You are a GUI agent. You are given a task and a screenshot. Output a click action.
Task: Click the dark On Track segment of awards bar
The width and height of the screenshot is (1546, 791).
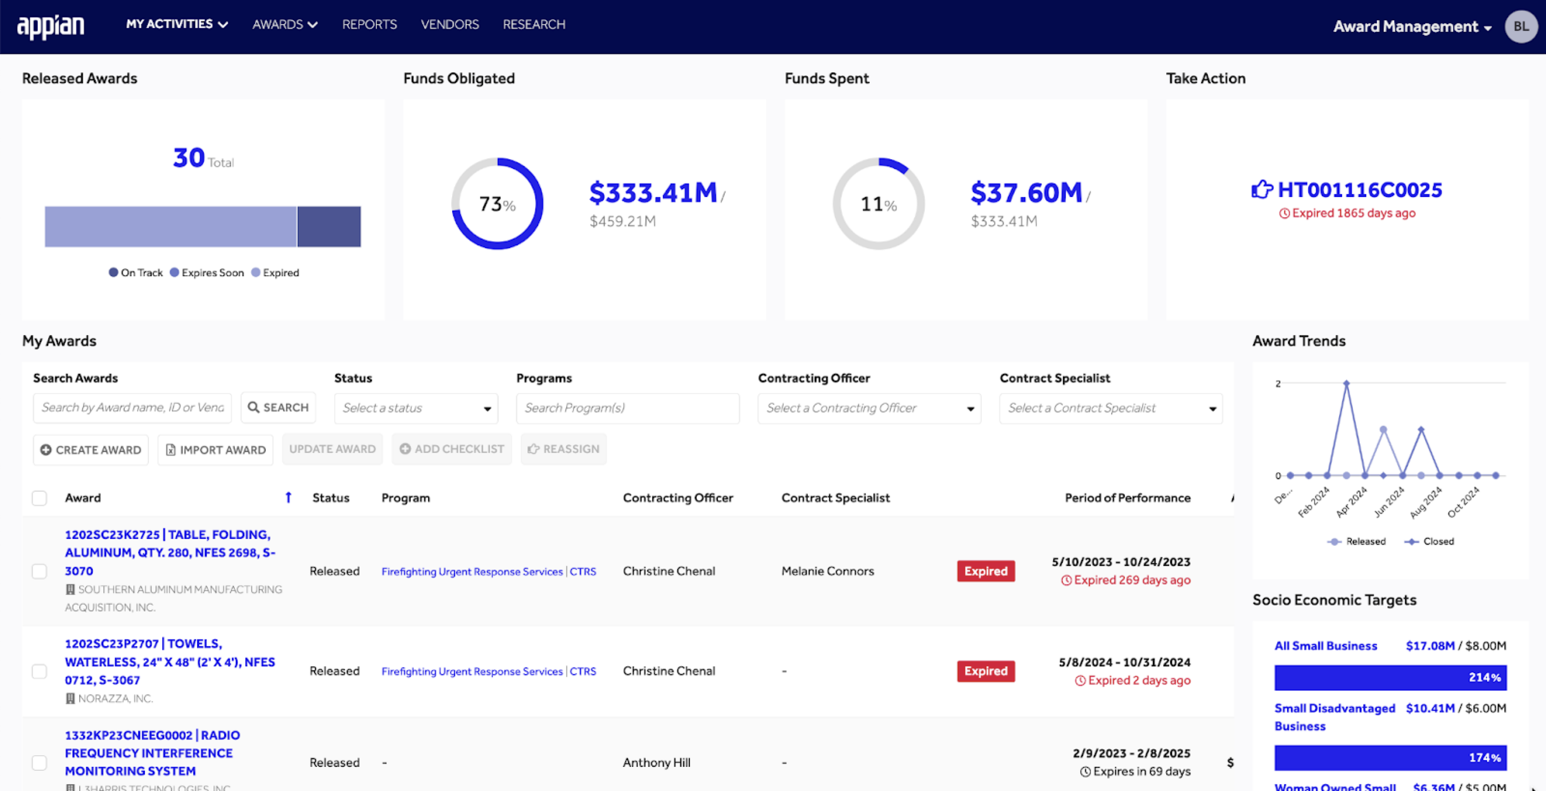(329, 226)
